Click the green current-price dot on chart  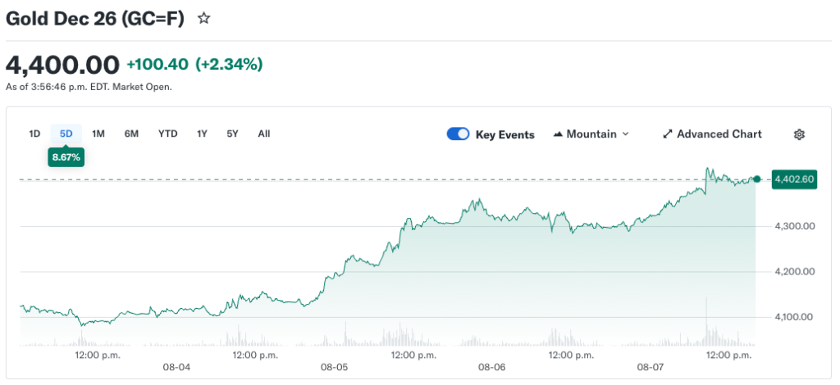pos(756,179)
